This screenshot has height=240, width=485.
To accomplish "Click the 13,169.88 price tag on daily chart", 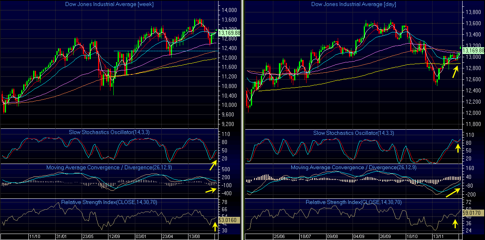I will pyautogui.click(x=473, y=51).
